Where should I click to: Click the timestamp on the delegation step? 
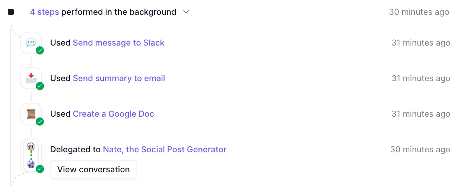420,149
